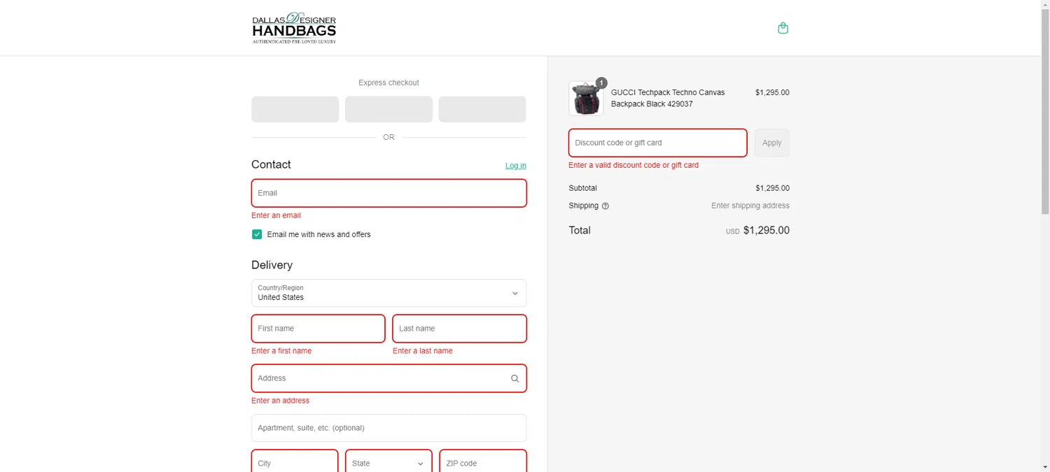Click the Express checkout heading
This screenshot has height=472, width=1050.
[388, 83]
